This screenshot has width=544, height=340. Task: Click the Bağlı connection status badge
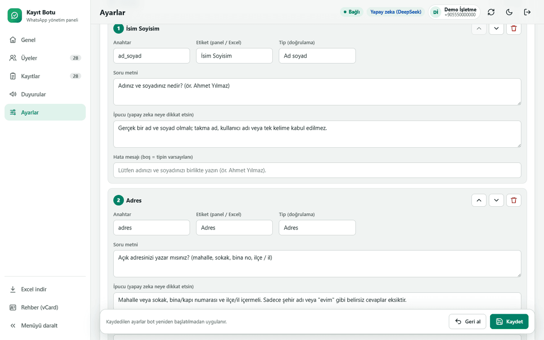[351, 12]
